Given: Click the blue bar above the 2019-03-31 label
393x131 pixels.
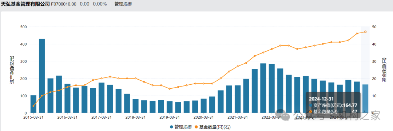Looking at the screenshot, I should coord(170,107).
